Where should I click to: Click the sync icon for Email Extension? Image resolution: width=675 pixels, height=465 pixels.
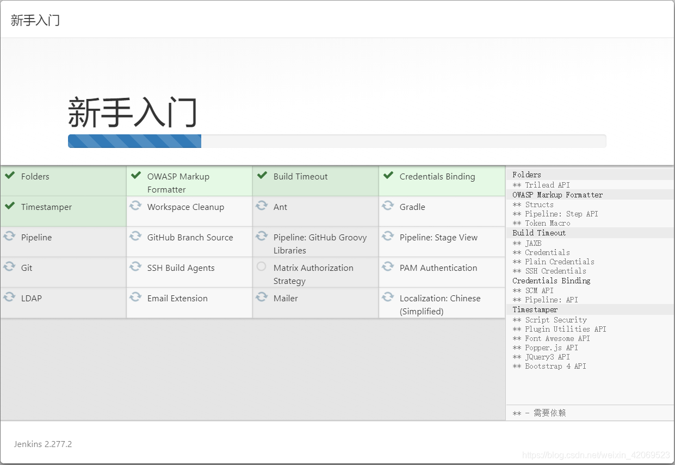coord(135,297)
